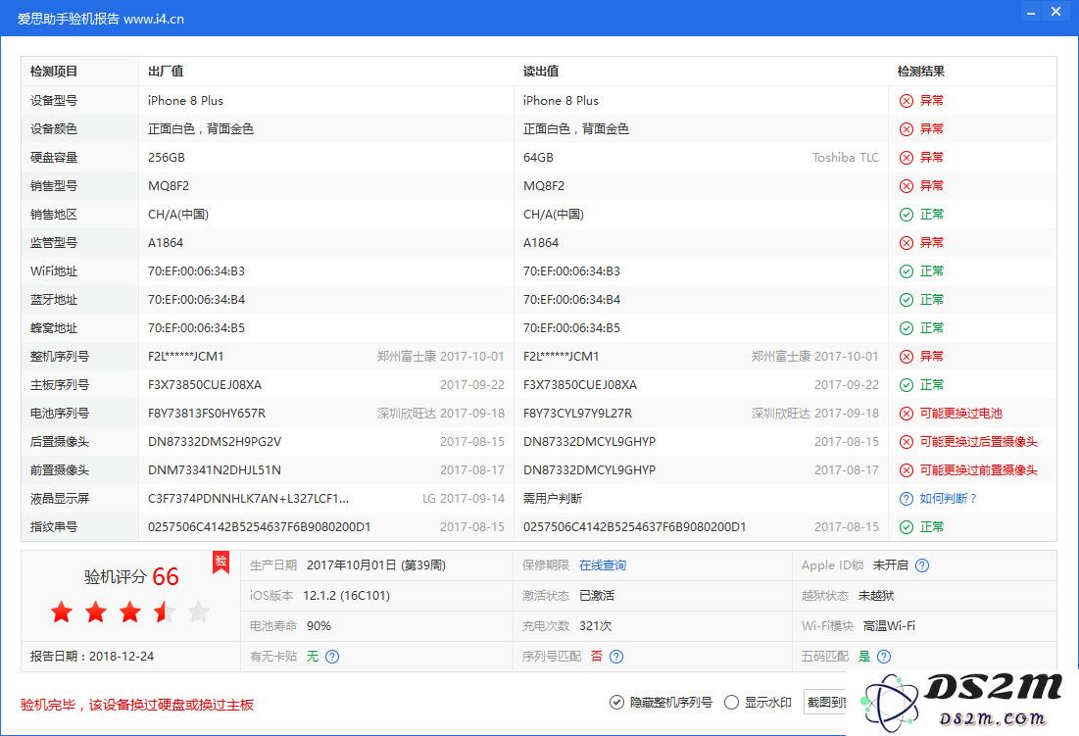Open help icon next to 五码匹配
This screenshot has height=736, width=1079.
(x=884, y=657)
